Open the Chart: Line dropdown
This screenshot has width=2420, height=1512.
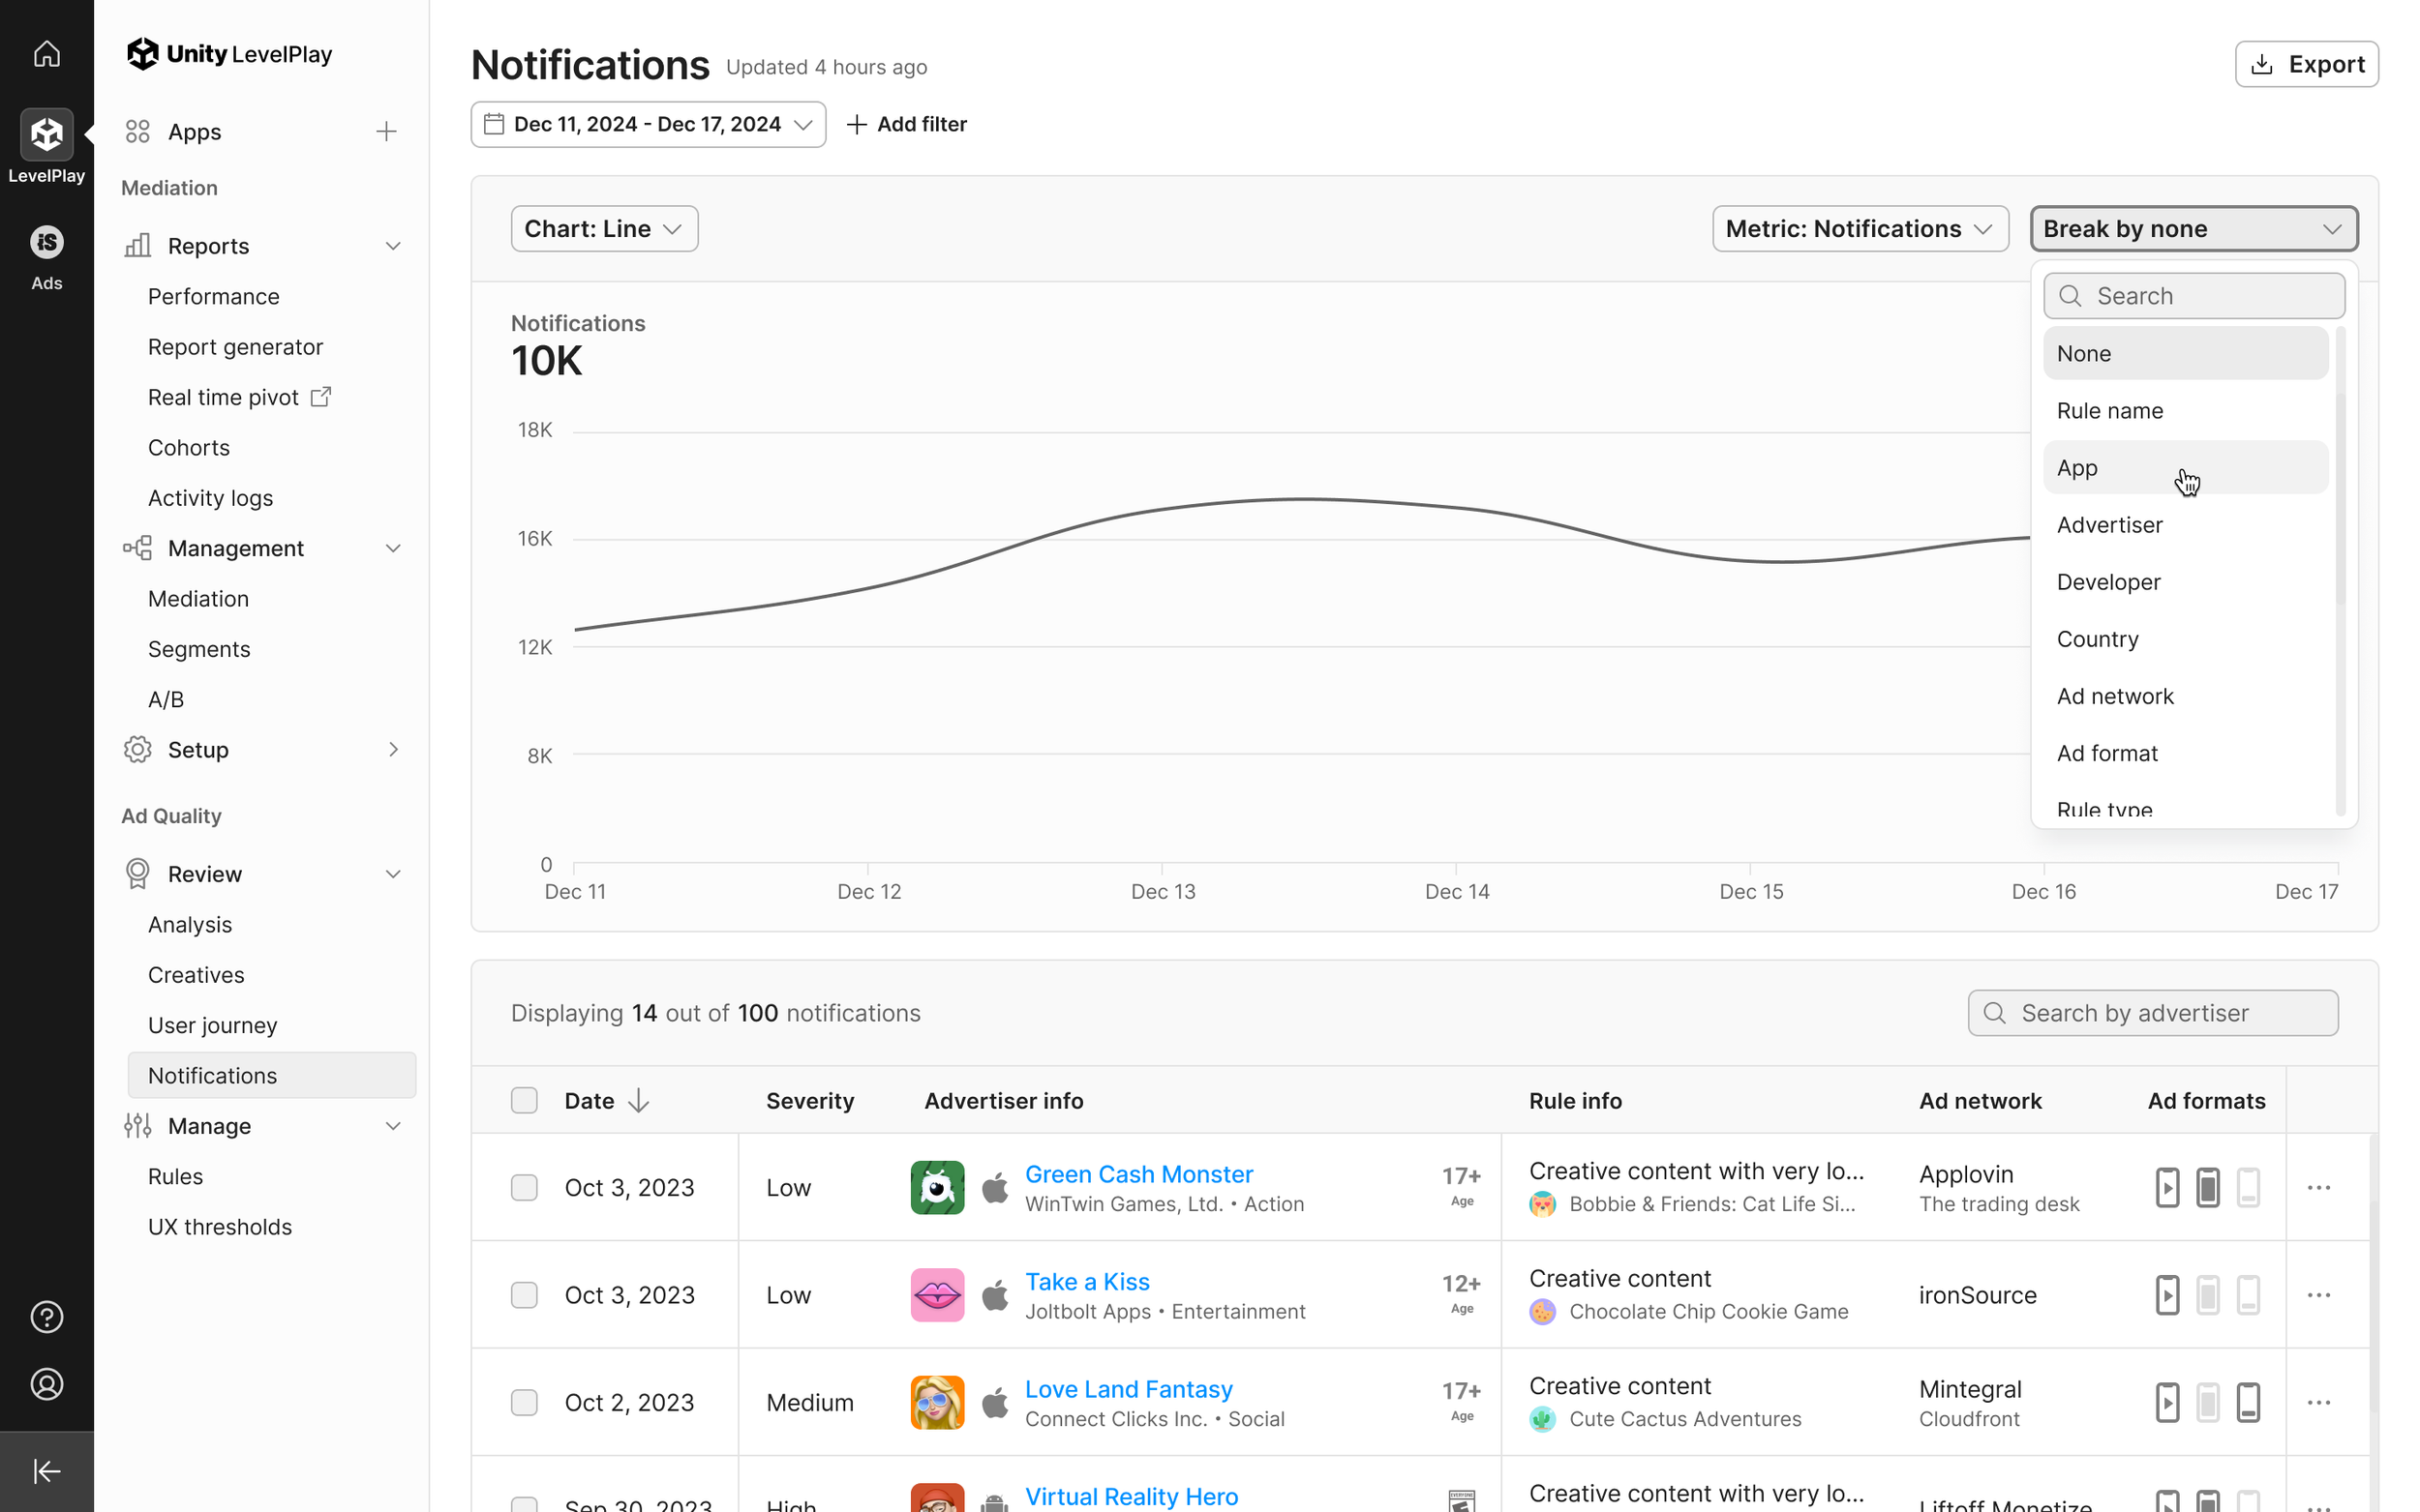603,229
